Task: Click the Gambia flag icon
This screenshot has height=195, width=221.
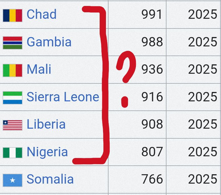Action: click(13, 43)
